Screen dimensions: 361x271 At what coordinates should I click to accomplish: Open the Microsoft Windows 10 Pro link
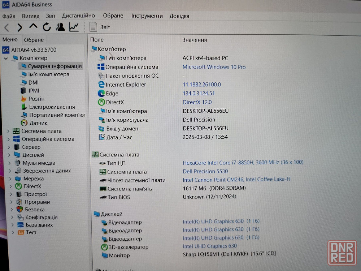point(214,67)
